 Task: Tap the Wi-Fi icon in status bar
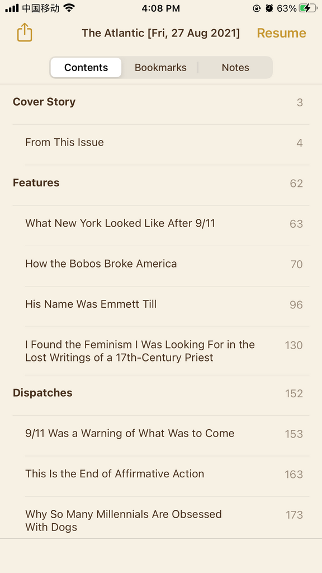(69, 8)
